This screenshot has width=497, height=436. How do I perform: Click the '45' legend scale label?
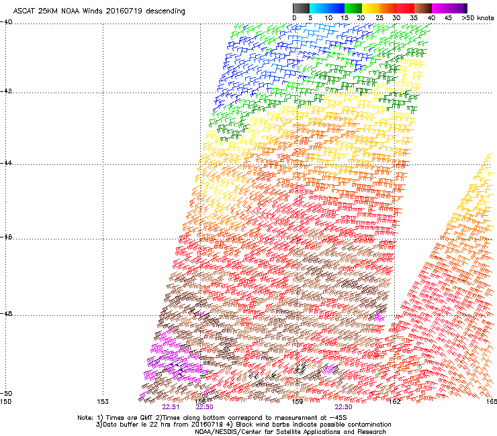tap(448, 17)
